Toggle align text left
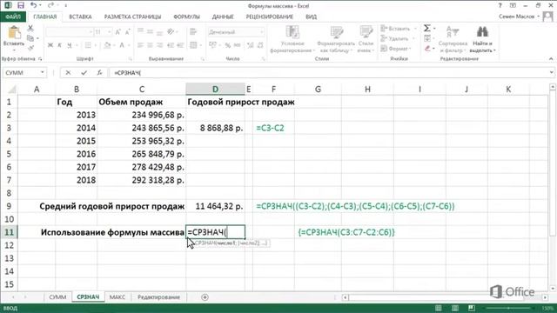 [x=140, y=45]
